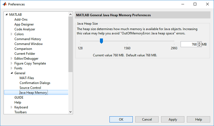Viewport: 214px width, 126px height.
Task: Select General preferences item
Action: pyautogui.click(x=20, y=73)
